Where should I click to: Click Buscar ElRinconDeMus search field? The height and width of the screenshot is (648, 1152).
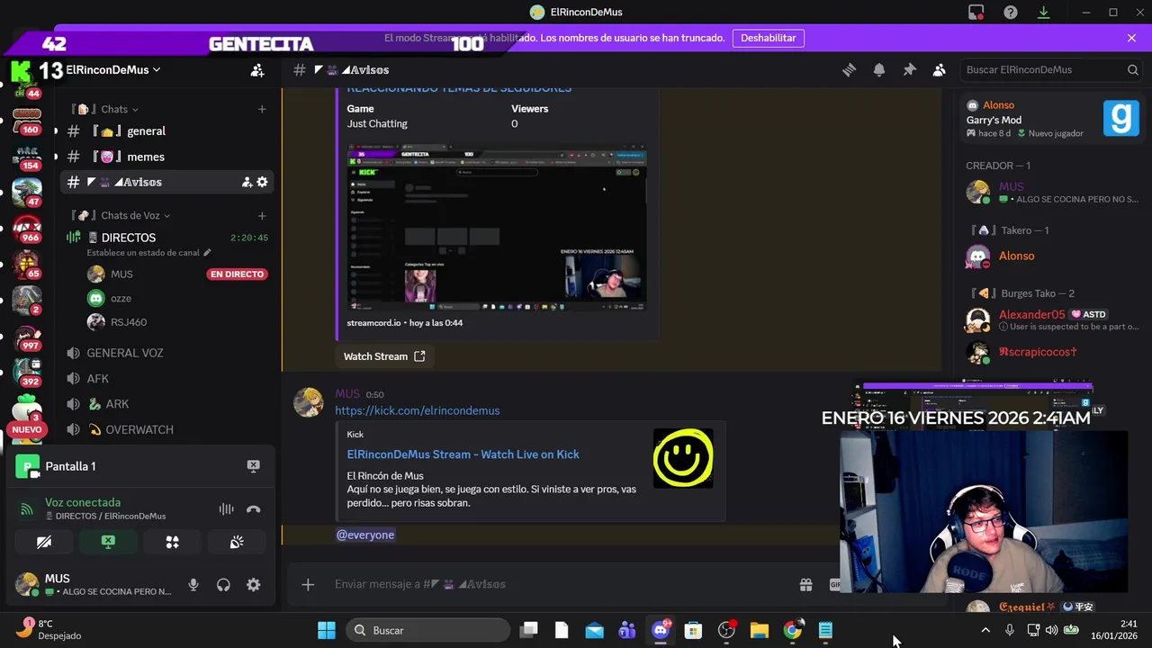click(x=1052, y=69)
